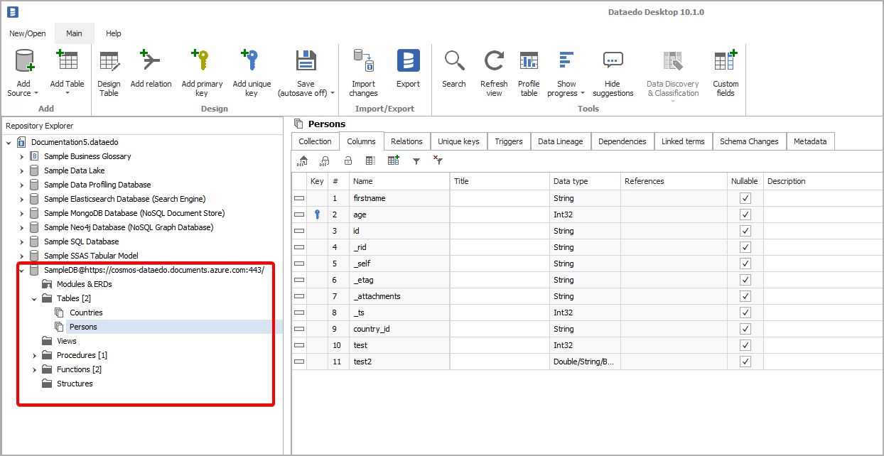Image resolution: width=884 pixels, height=456 pixels.
Task: Open Design Table
Action: [109, 71]
